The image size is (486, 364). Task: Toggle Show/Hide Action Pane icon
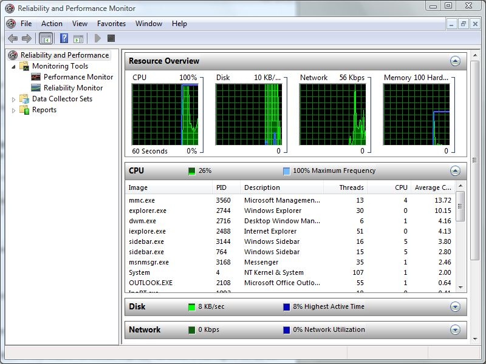tap(78, 39)
